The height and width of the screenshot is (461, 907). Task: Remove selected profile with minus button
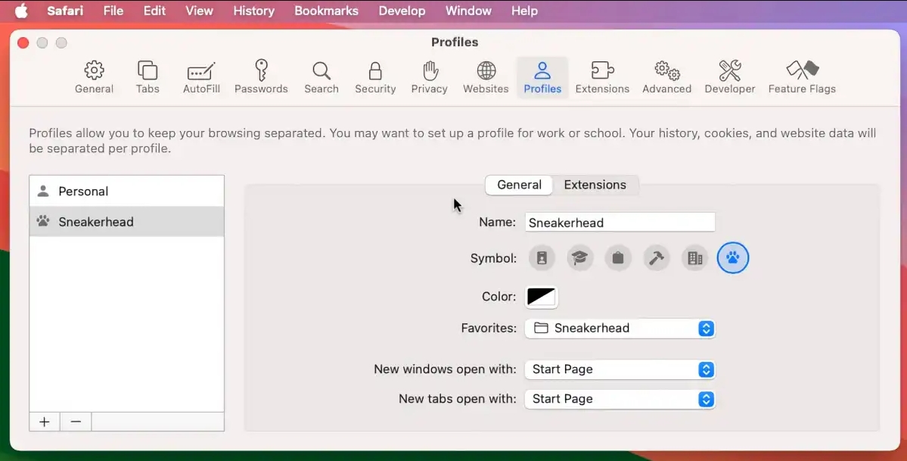click(x=76, y=422)
